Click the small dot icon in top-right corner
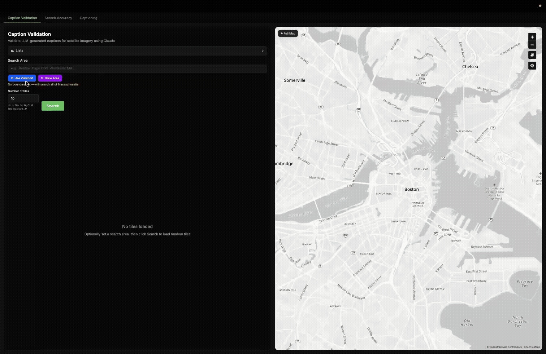546x354 pixels. (x=540, y=6)
